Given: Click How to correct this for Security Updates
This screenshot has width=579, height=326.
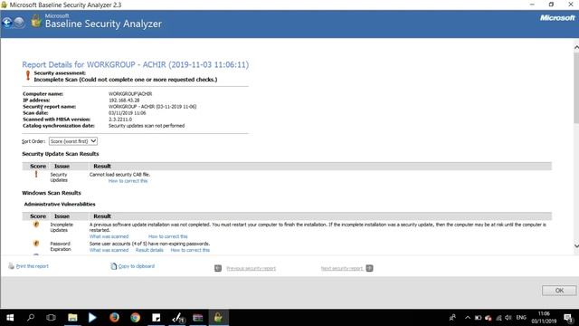Looking at the screenshot, I should [x=128, y=181].
